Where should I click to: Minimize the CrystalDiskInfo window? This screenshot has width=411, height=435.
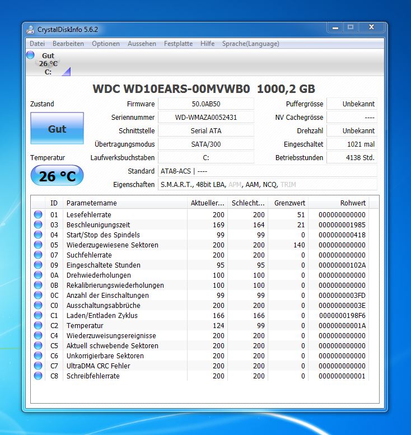click(x=335, y=27)
